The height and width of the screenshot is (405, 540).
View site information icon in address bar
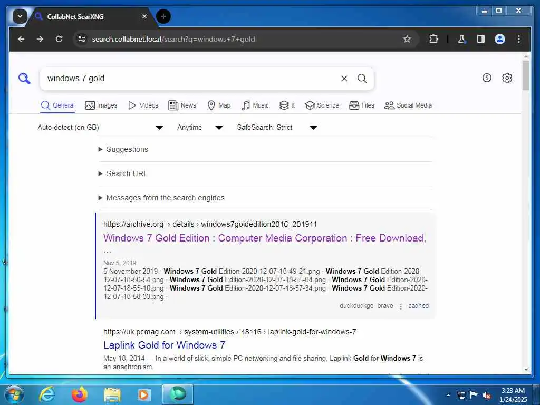pos(82,39)
